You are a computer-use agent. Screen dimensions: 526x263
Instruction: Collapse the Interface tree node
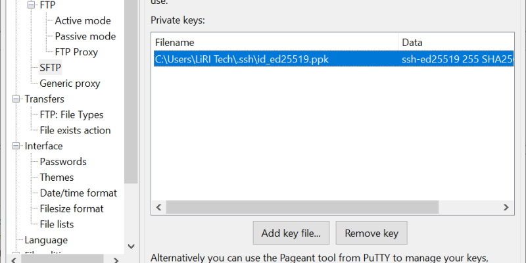[x=16, y=146]
